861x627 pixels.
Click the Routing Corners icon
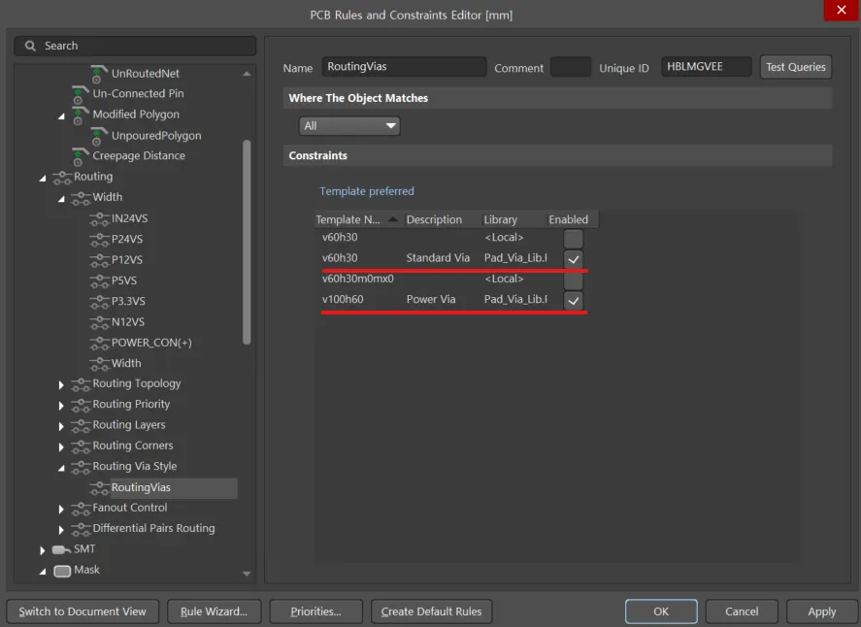point(81,446)
